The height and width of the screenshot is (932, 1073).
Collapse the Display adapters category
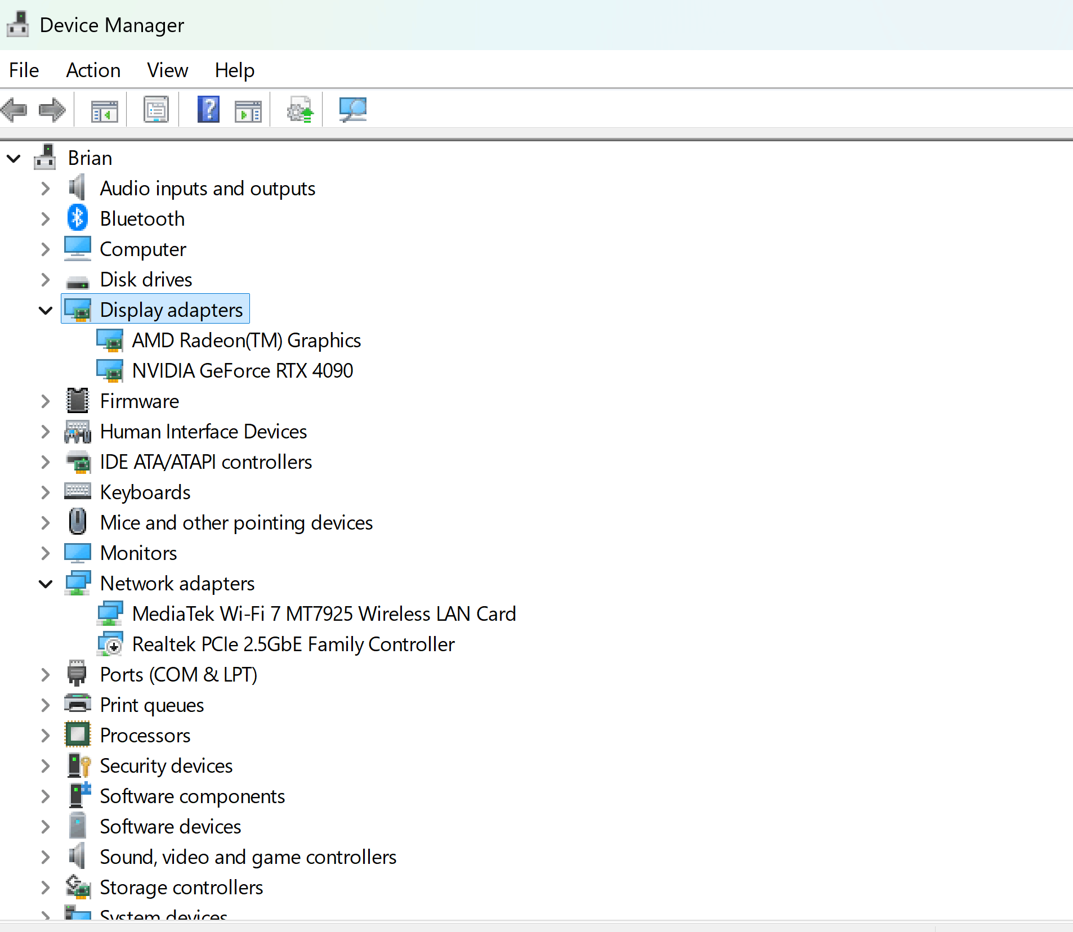pyautogui.click(x=46, y=310)
